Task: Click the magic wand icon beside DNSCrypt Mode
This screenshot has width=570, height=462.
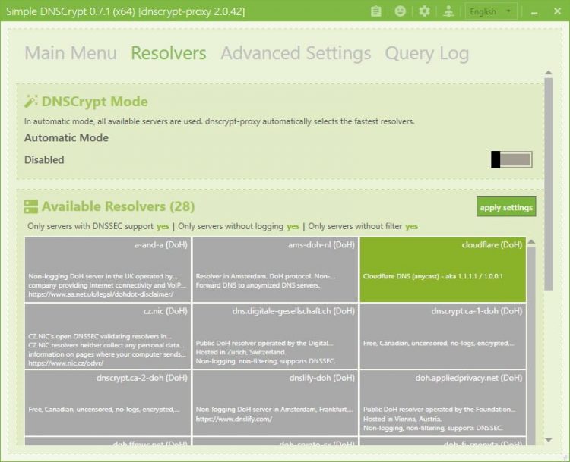Action: coord(31,102)
